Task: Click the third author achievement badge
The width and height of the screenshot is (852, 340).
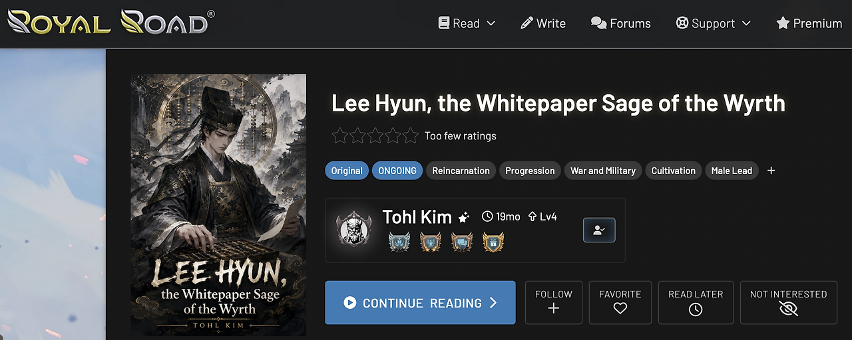Action: [462, 242]
